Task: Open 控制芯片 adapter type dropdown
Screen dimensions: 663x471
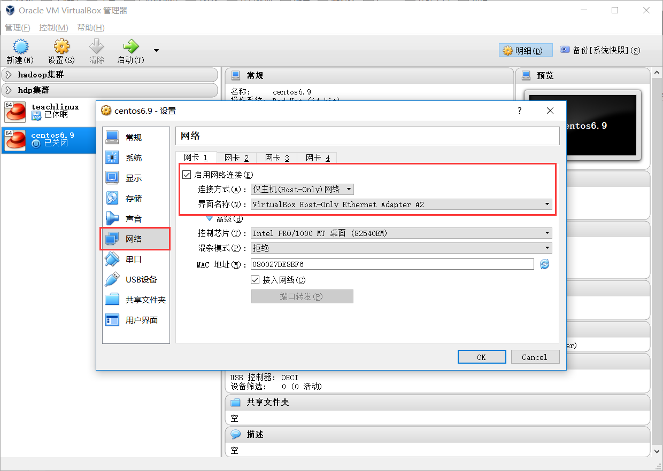Action: pyautogui.click(x=401, y=233)
